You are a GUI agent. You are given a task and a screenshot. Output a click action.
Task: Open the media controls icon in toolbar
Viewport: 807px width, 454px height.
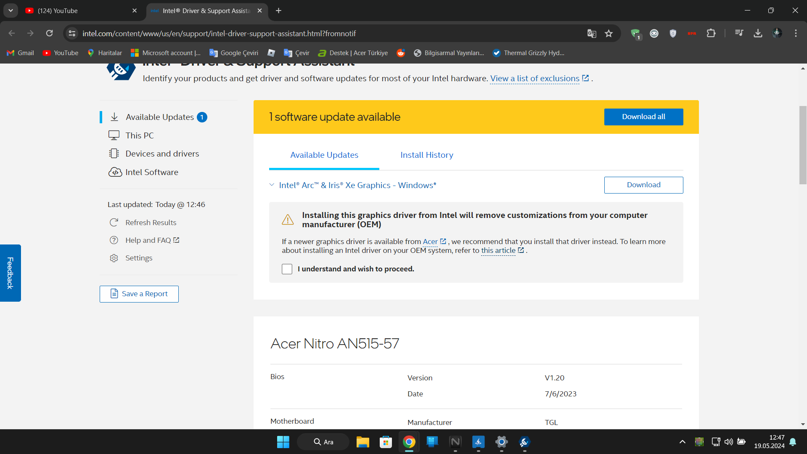[739, 33]
